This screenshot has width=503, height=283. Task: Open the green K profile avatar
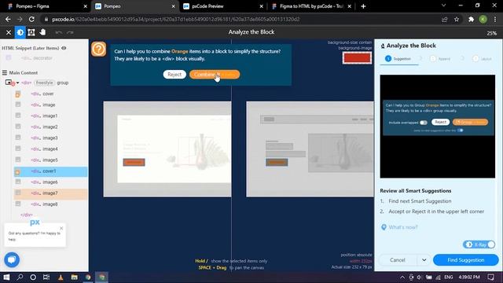point(483,19)
